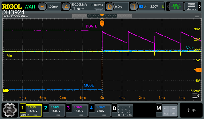This screenshot has width=204, height=119.
Task: Toggle channel 2 cyan badge
Action: coord(46,108)
